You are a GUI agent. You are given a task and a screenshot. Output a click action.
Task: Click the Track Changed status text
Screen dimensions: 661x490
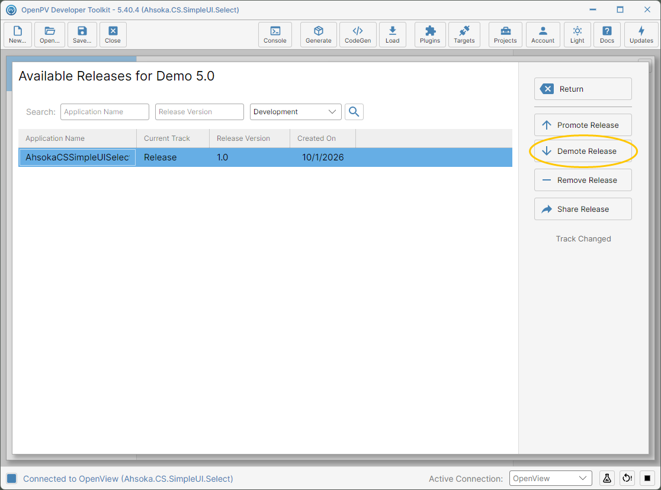pyautogui.click(x=583, y=239)
